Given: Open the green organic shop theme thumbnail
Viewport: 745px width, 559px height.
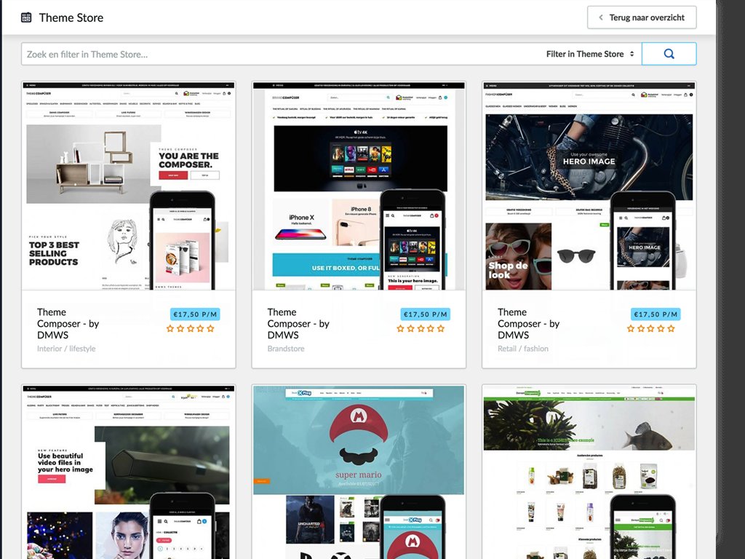Looking at the screenshot, I should pos(589,472).
